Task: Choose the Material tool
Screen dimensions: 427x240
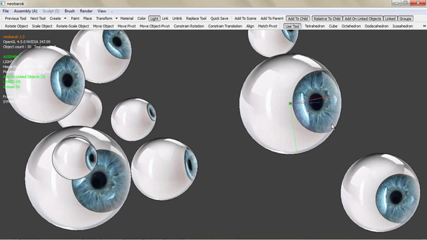Action: pos(127,19)
